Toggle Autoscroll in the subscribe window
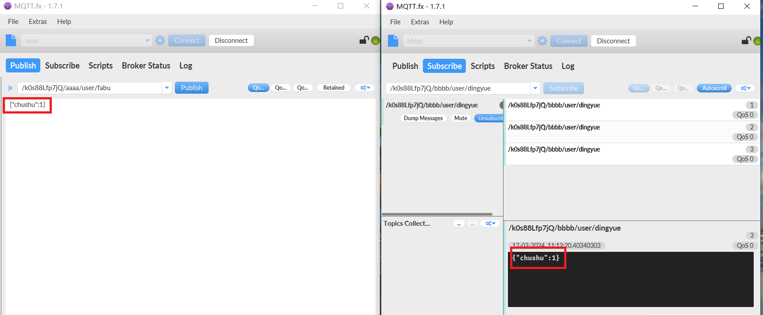763x315 pixels. click(x=714, y=88)
